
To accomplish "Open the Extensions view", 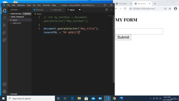I will 4,40.
